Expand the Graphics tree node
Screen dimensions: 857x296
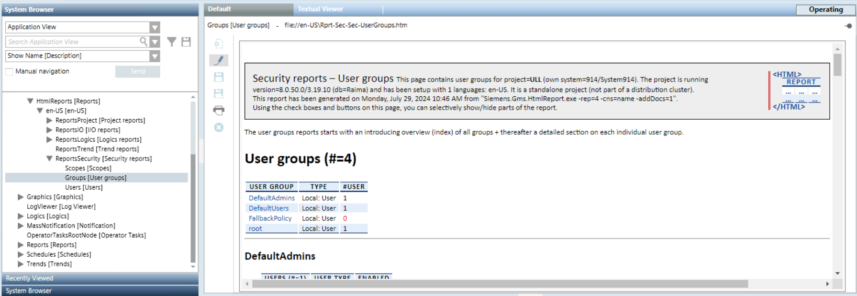tap(21, 197)
